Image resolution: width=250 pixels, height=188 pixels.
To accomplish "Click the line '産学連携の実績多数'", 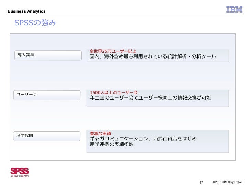I will [112, 144].
